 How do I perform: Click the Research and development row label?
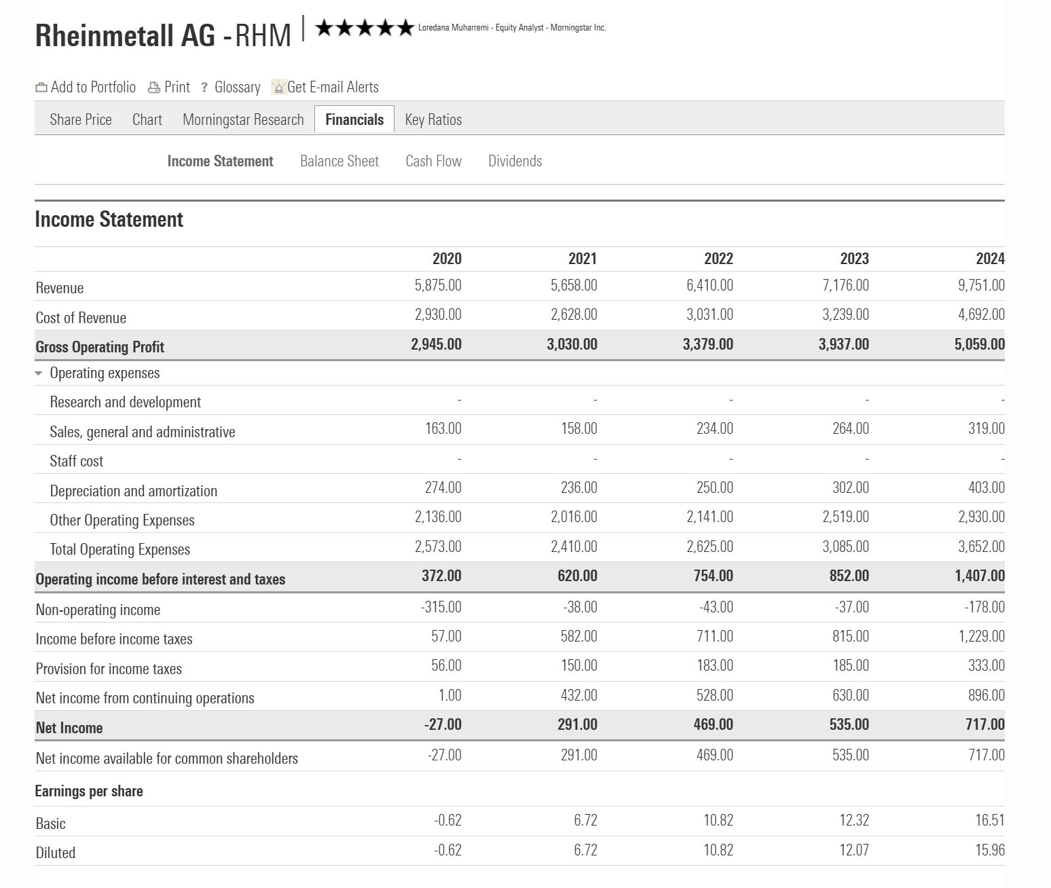click(x=125, y=402)
